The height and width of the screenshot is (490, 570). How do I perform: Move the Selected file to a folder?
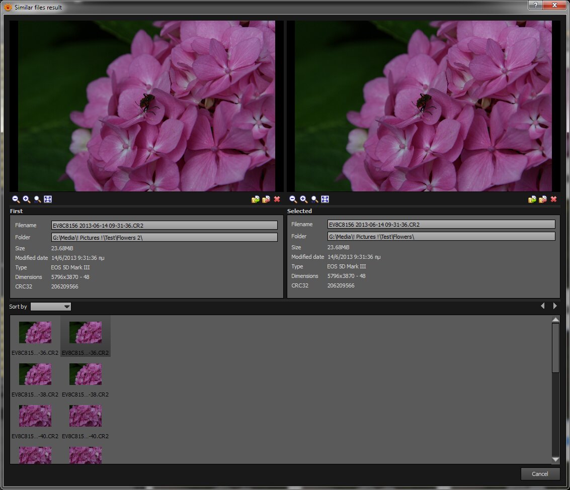click(543, 199)
